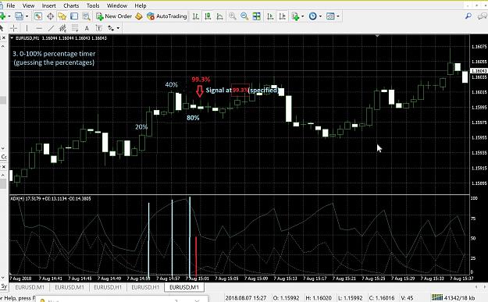488x302 pixels.
Task: Click the current price label 1.16043
Action: pyautogui.click(x=479, y=71)
